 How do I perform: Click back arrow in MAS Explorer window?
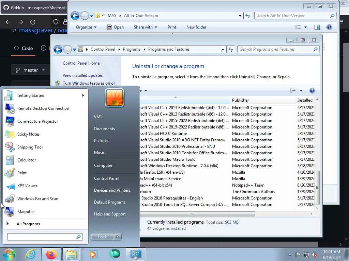[x=75, y=16]
